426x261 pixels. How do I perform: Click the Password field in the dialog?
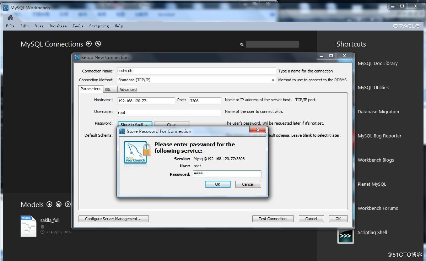click(x=227, y=174)
